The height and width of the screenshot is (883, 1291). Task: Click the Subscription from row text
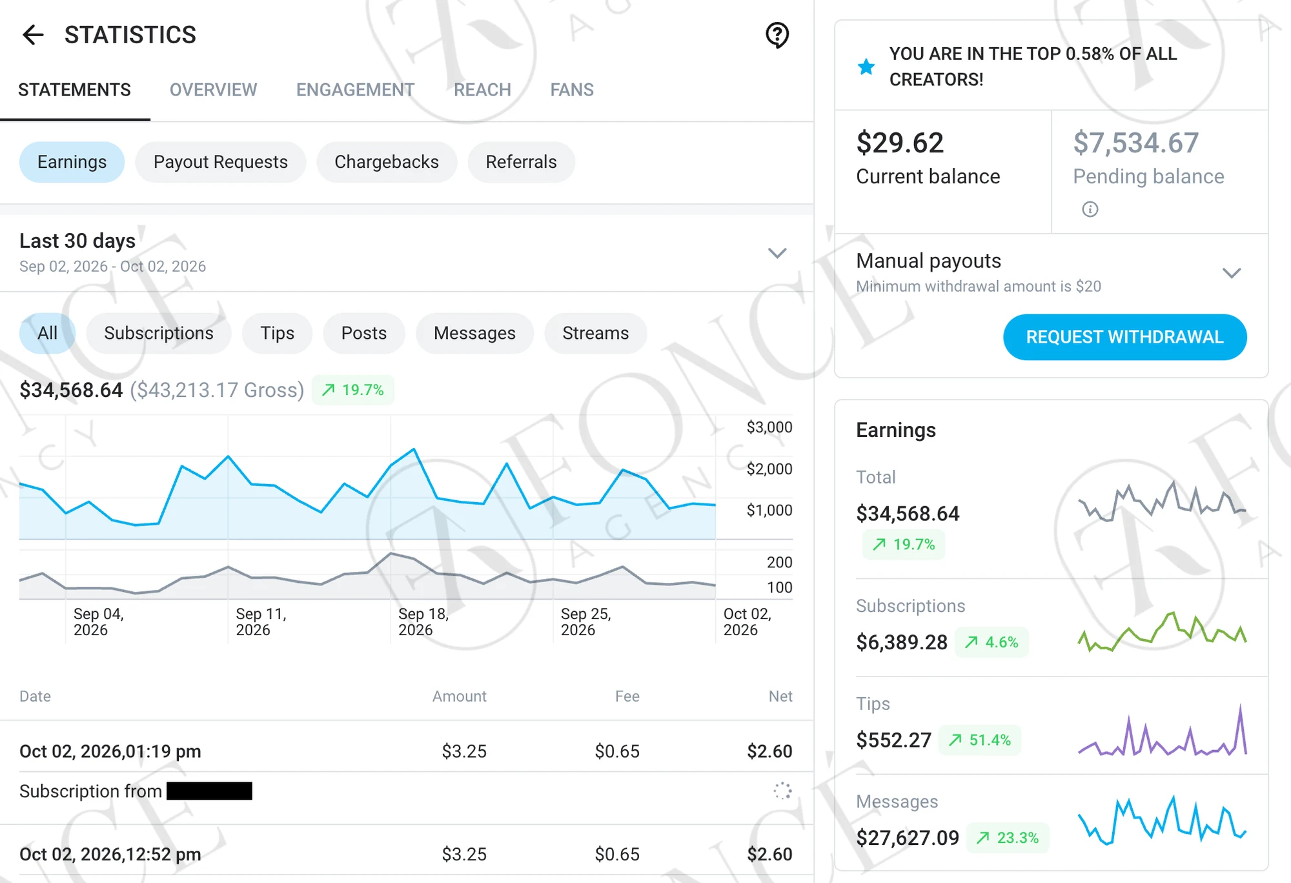click(90, 791)
